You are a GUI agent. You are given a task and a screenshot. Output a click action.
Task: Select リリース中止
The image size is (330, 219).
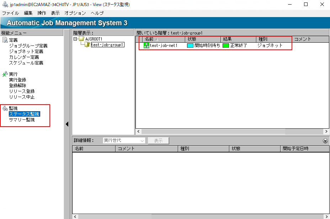(22, 97)
